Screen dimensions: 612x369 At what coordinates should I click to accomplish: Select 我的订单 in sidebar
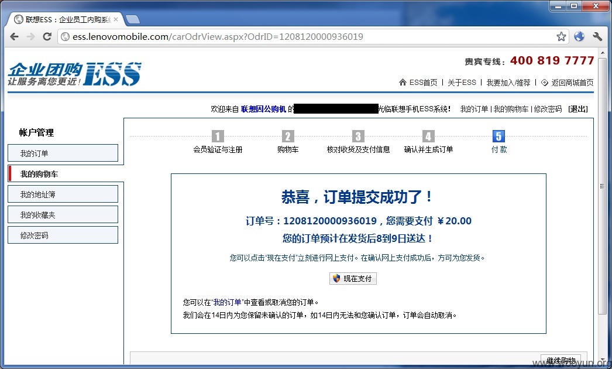(63, 153)
